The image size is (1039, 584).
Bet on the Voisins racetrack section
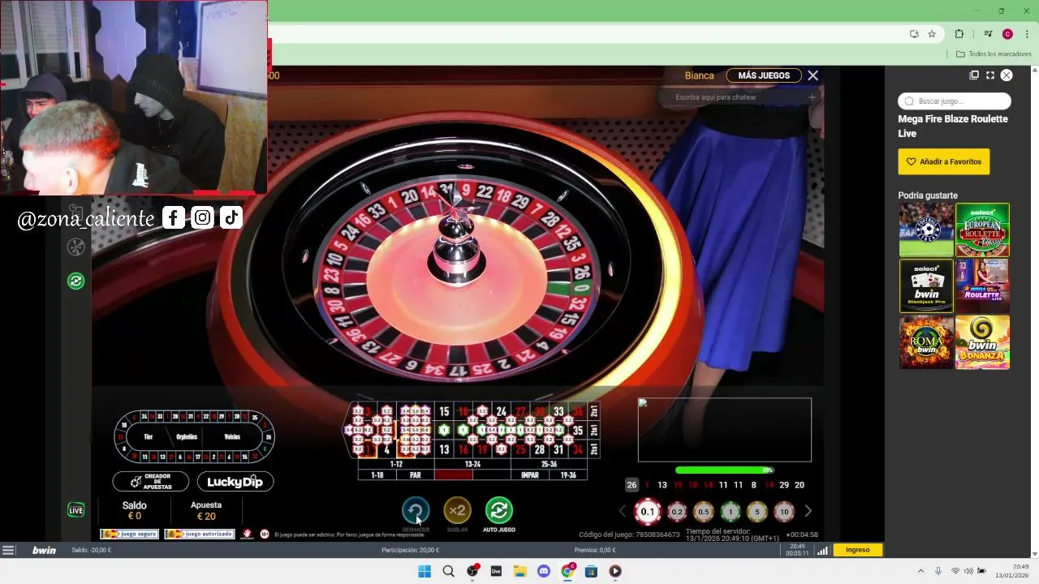coord(232,436)
